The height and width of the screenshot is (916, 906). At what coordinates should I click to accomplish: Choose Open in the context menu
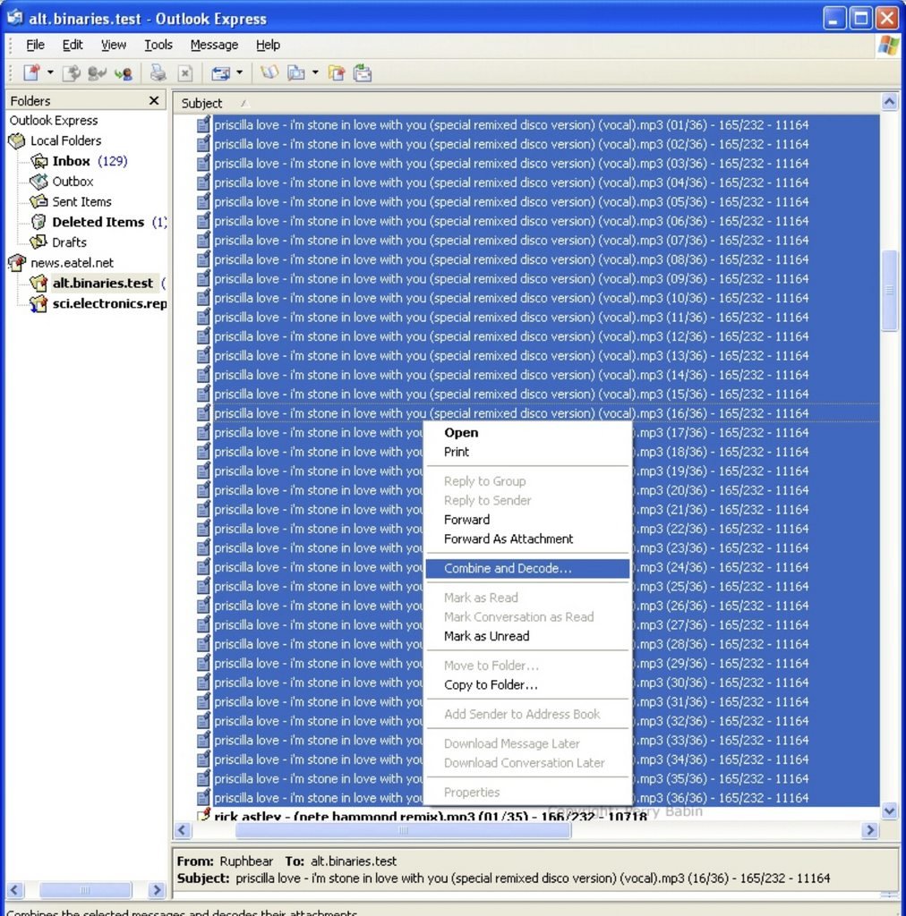528,433
